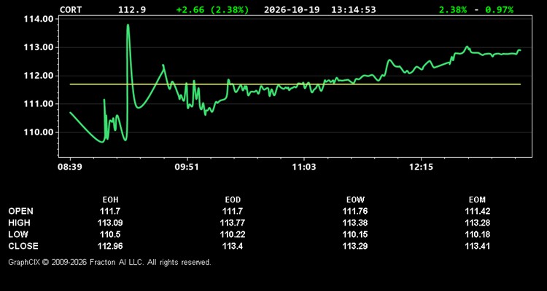Click the 0.97% value at top right
This screenshot has width=547, height=291.
tap(499, 9)
